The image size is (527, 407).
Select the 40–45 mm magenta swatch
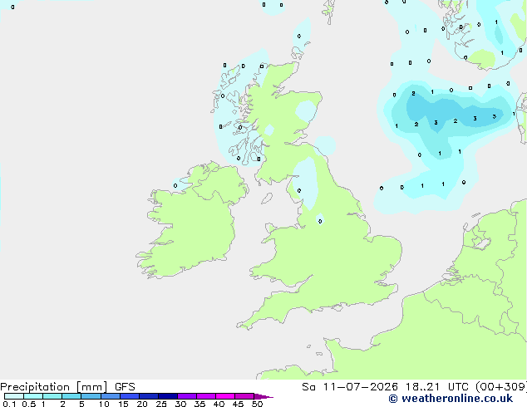click(225, 396)
